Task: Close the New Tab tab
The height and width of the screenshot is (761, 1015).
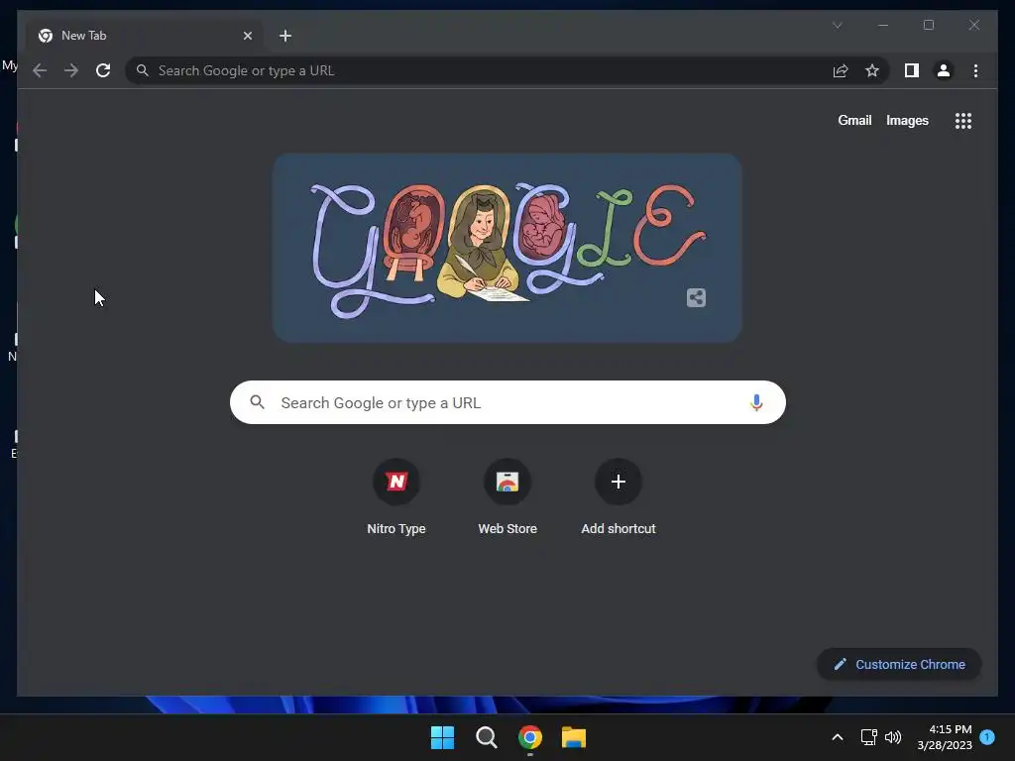Action: 247,36
